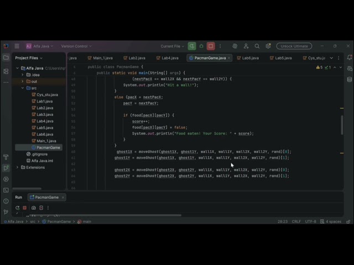Open Version Control dropdown
Screen dimensions: 354x265
pos(76,46)
